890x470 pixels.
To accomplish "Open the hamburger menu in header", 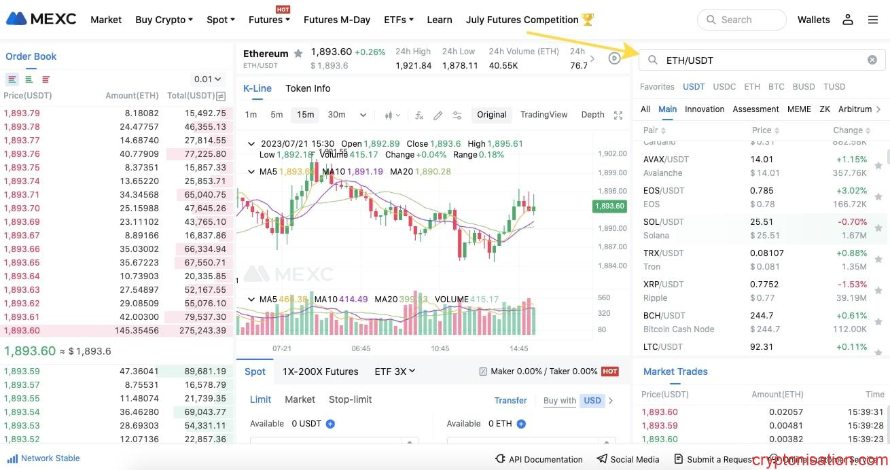I will pyautogui.click(x=873, y=20).
